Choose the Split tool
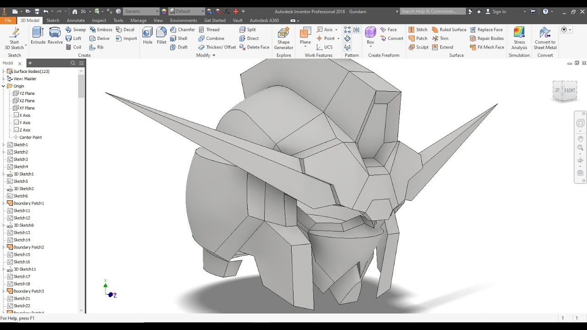587x330 pixels. tap(248, 29)
